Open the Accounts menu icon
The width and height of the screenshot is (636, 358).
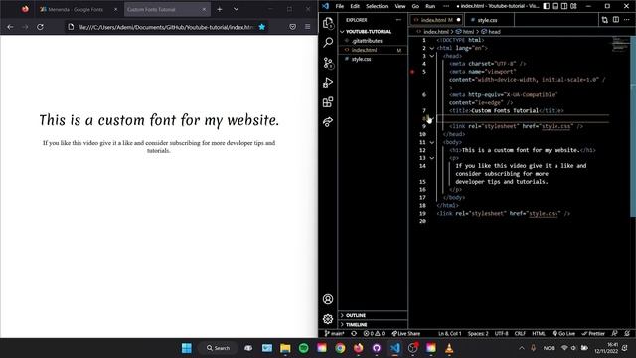pyautogui.click(x=328, y=299)
